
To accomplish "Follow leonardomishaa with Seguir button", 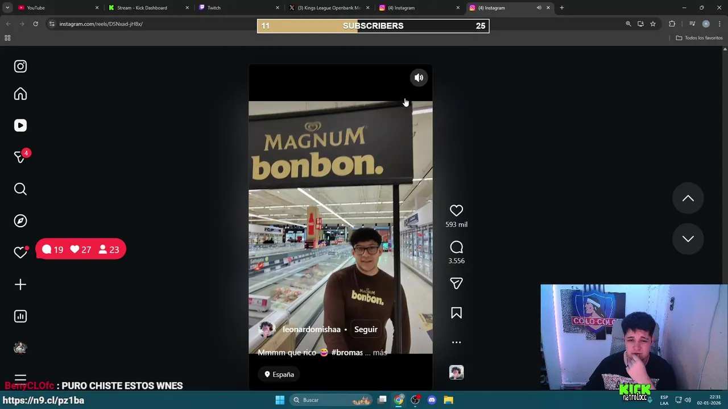I will coord(366,329).
